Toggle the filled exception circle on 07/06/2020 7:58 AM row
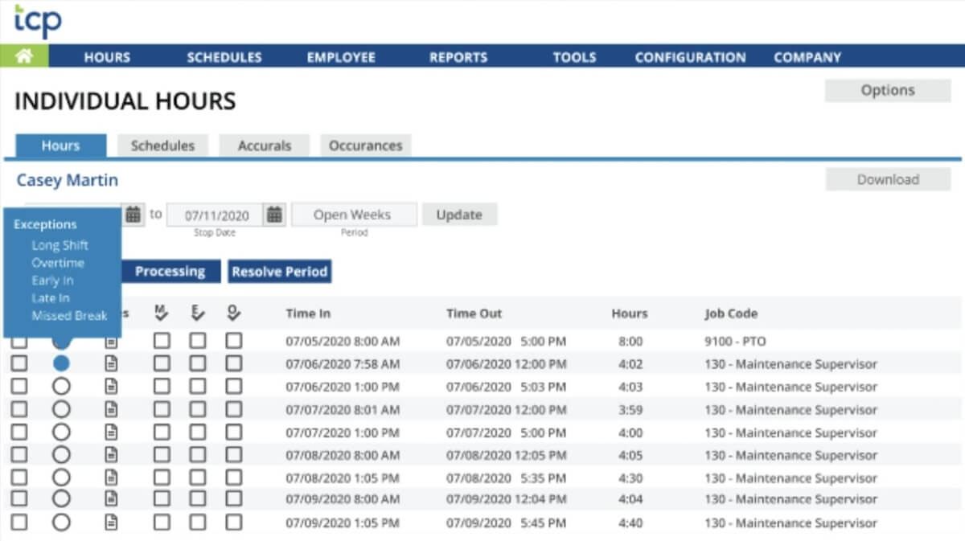965x541 pixels. [60, 364]
